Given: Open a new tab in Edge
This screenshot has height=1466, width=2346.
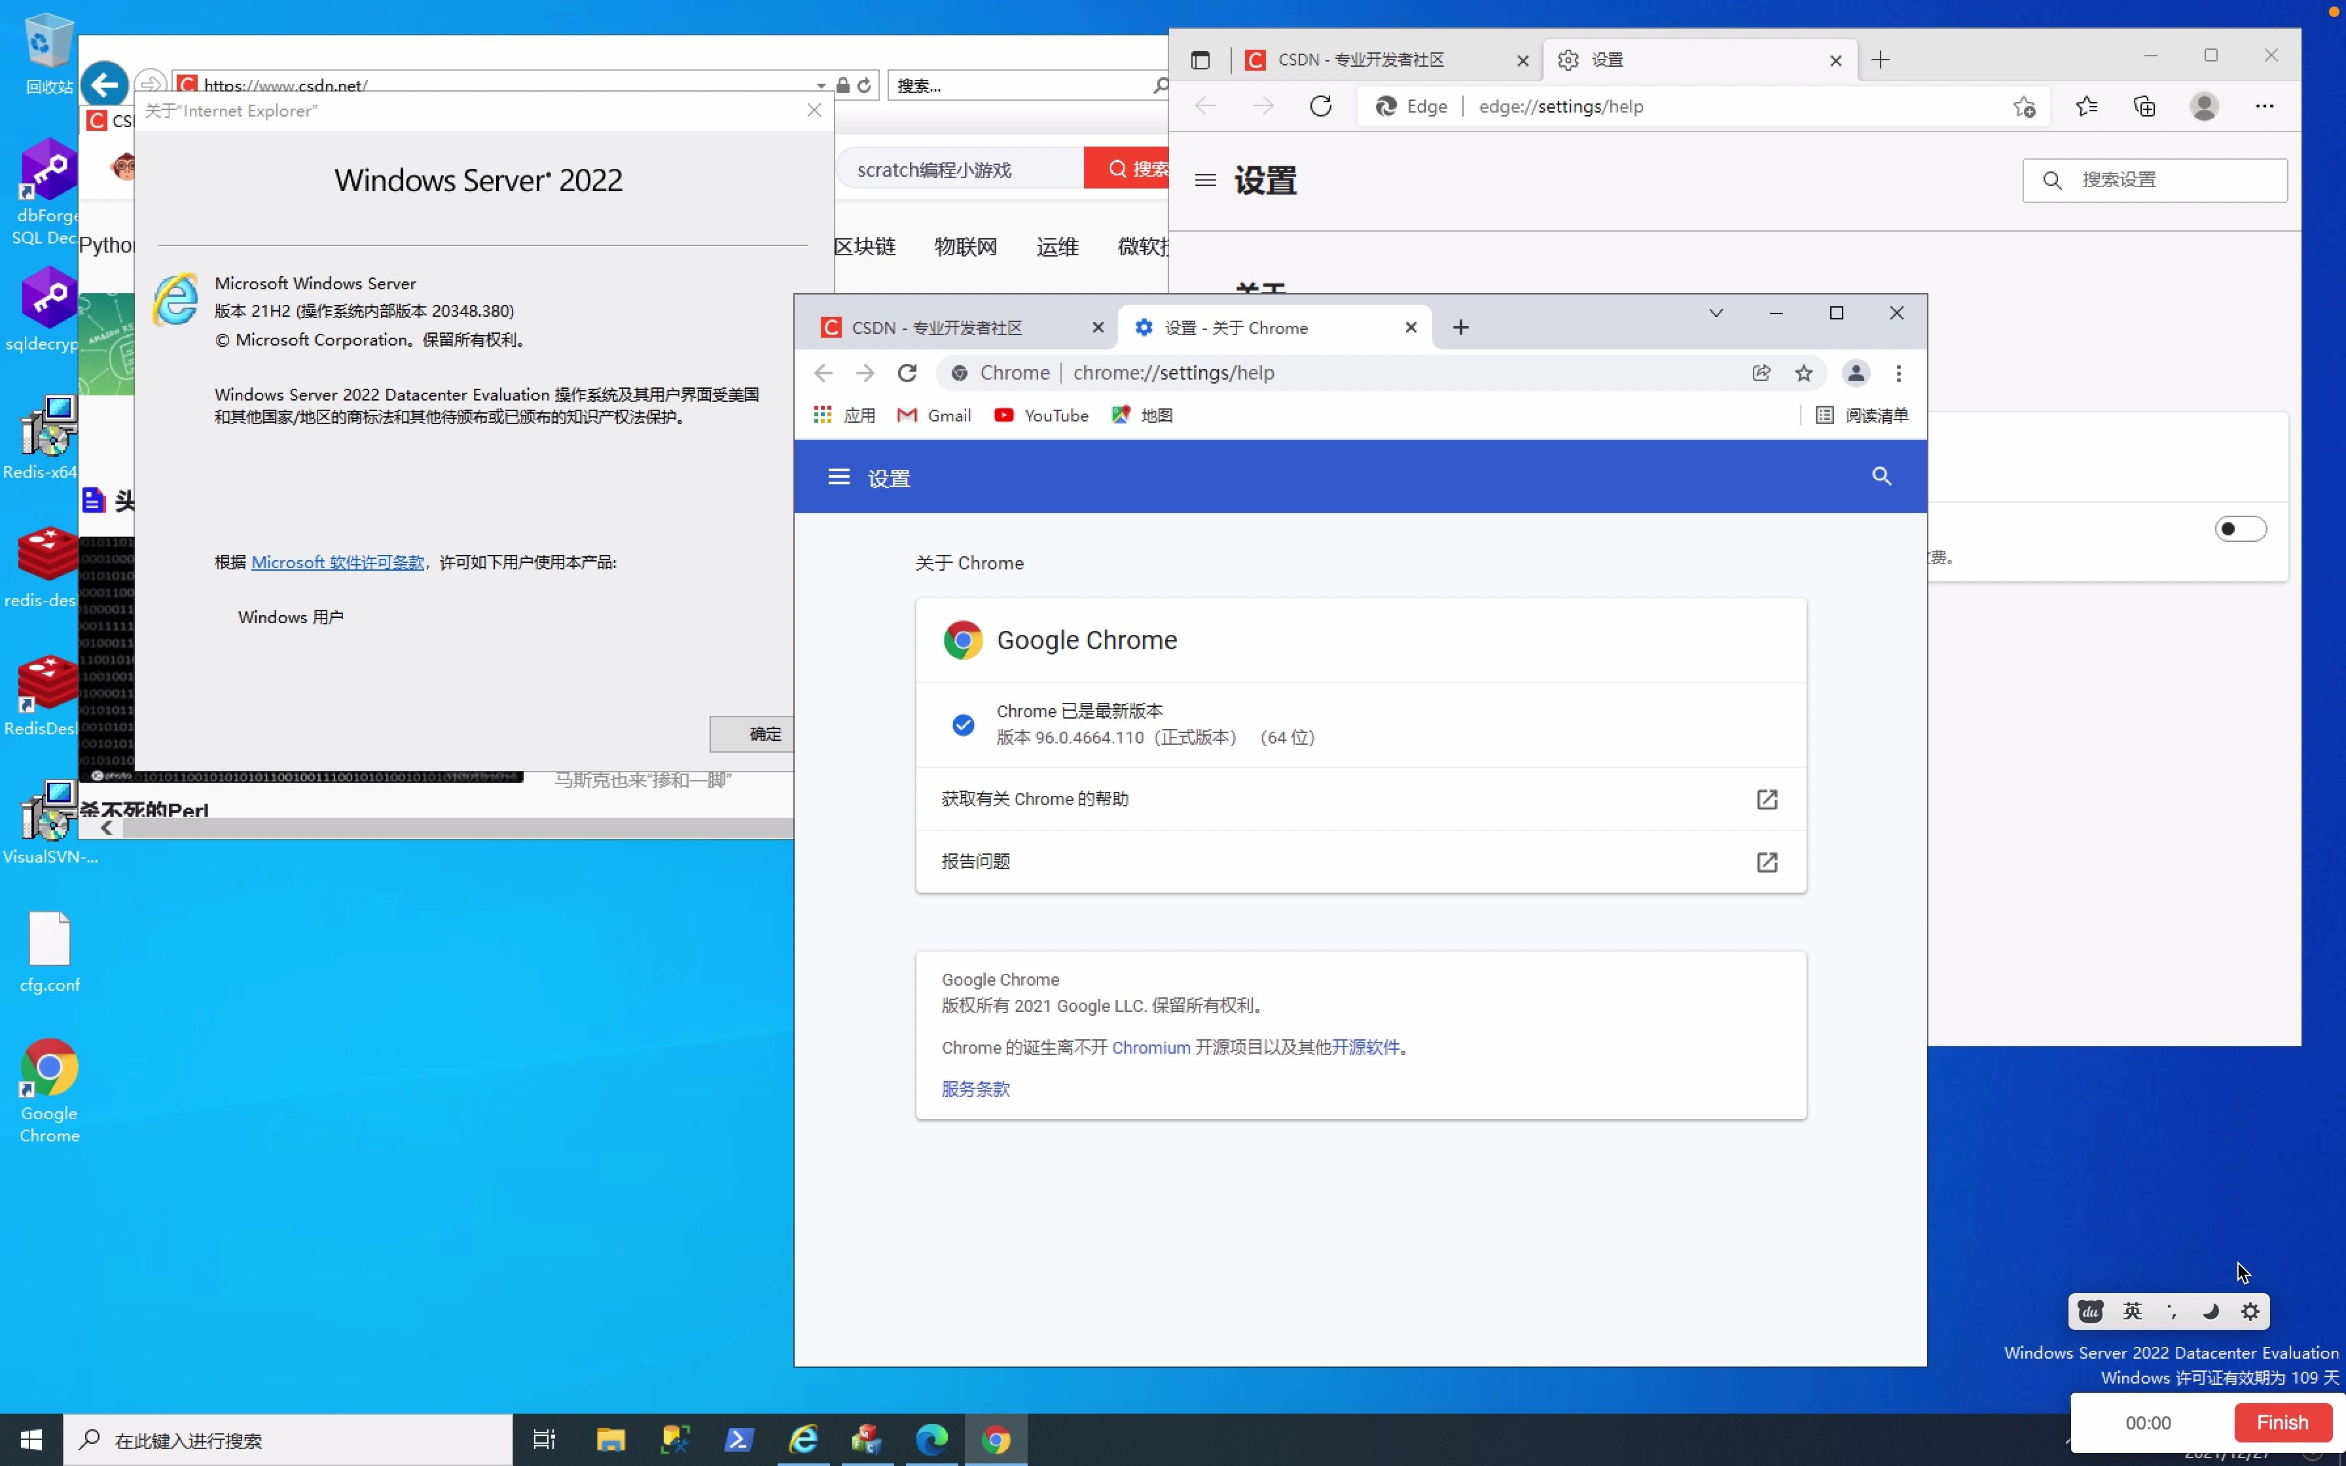Looking at the screenshot, I should pos(1880,60).
